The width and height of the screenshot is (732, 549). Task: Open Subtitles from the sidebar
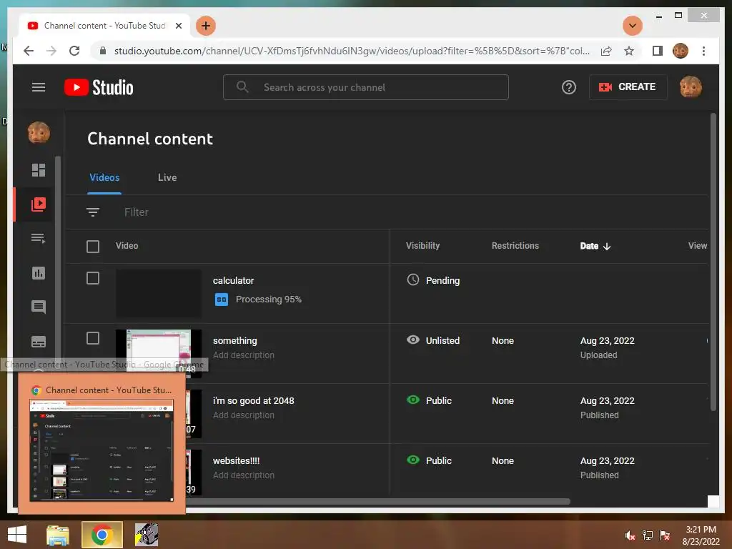[39, 341]
